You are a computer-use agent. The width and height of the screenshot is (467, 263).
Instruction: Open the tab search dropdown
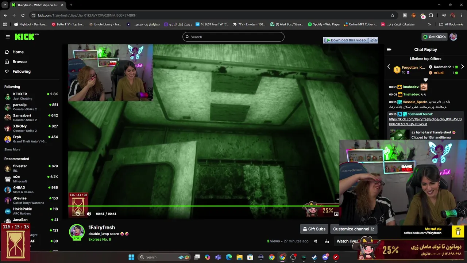[x=5, y=5]
